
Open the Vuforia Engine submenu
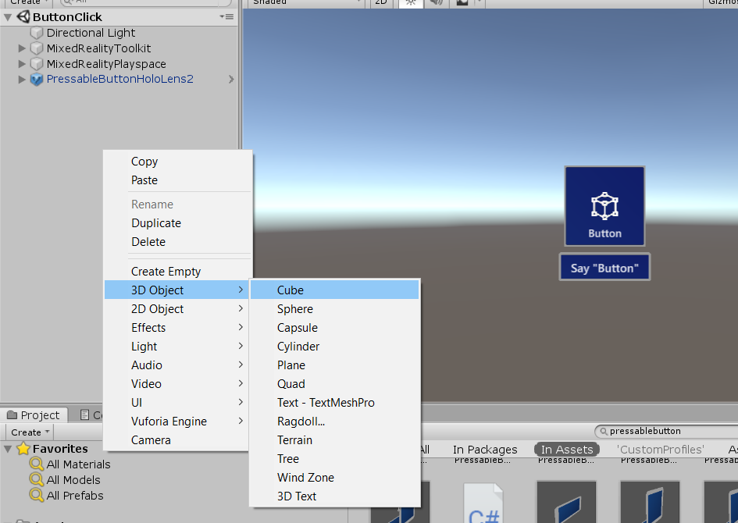click(169, 422)
